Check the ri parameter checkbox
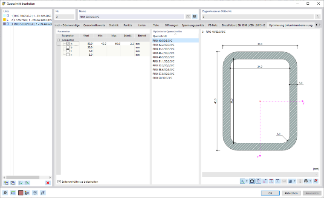Viewport: 324px width, 198px height. (68, 55)
